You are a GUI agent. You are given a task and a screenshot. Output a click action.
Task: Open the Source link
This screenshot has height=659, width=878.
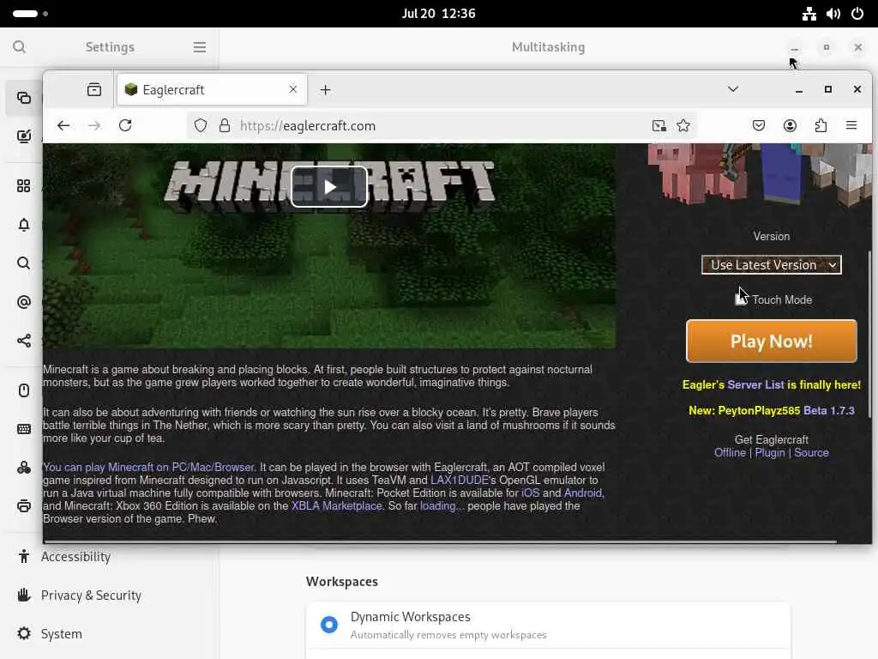pos(811,453)
